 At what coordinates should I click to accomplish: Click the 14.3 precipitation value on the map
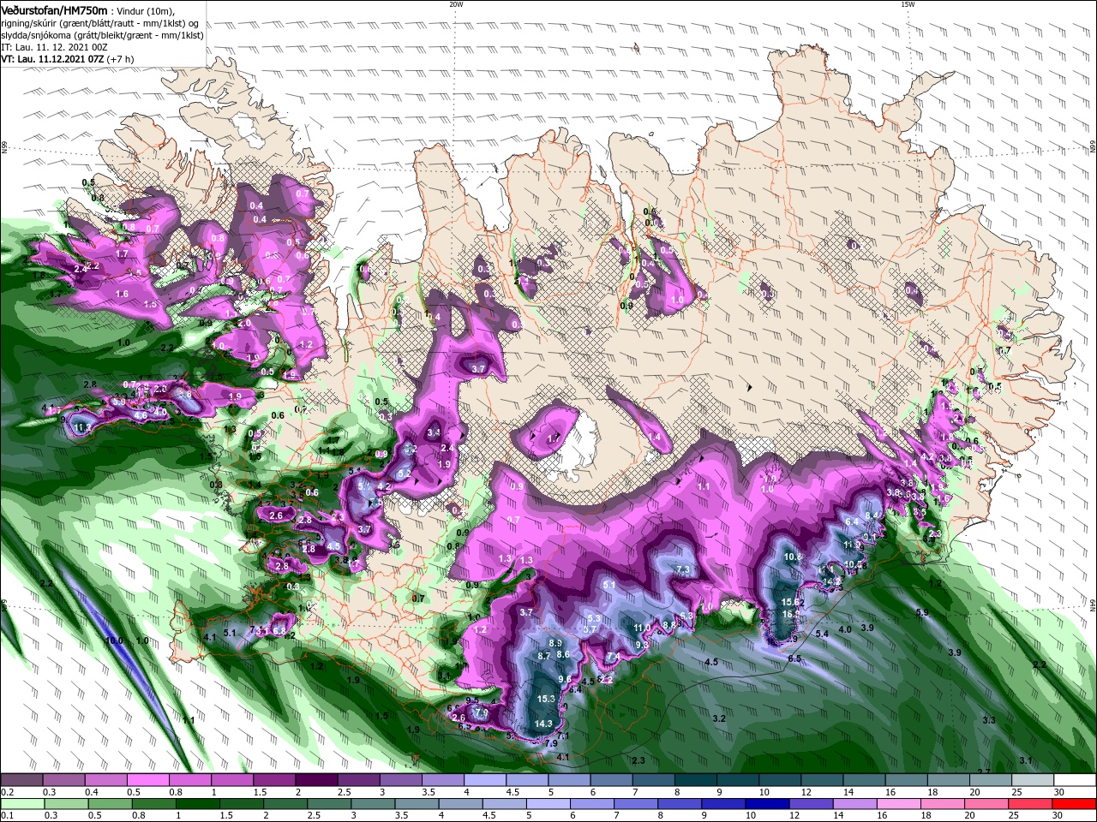coord(543,724)
